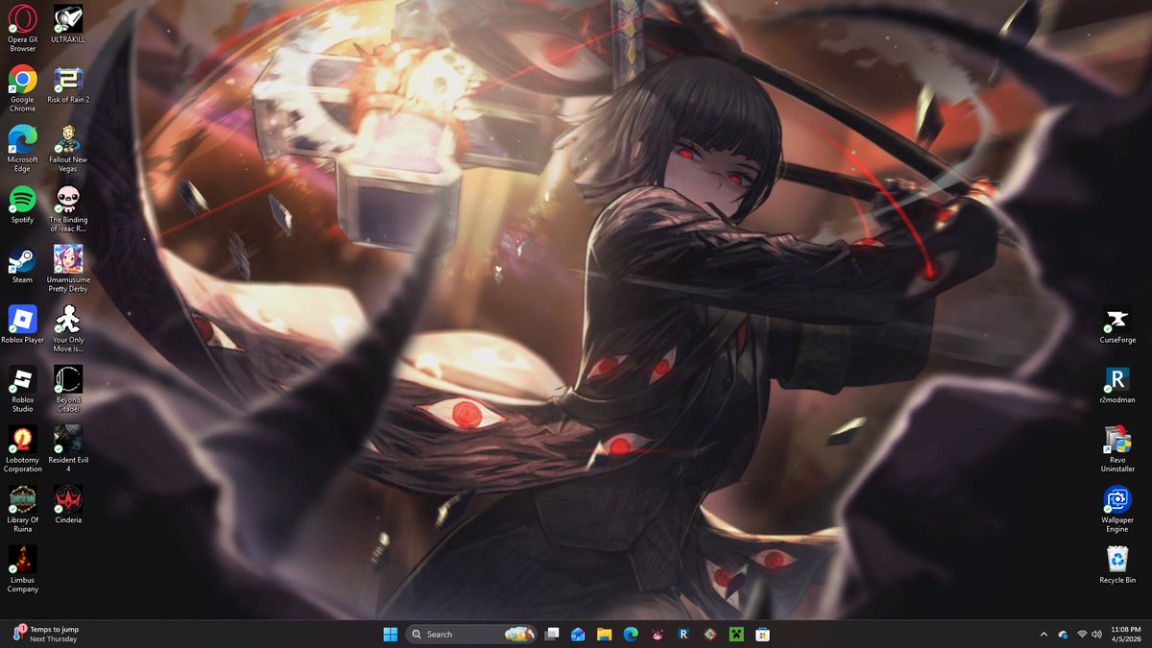Image resolution: width=1152 pixels, height=648 pixels.
Task: Select The Binding of Isaac shortcut
Action: click(68, 209)
